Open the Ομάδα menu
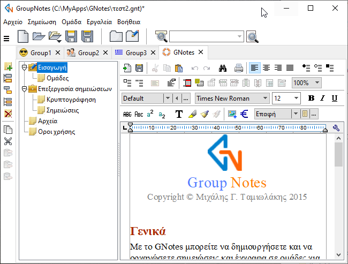 (x=71, y=22)
